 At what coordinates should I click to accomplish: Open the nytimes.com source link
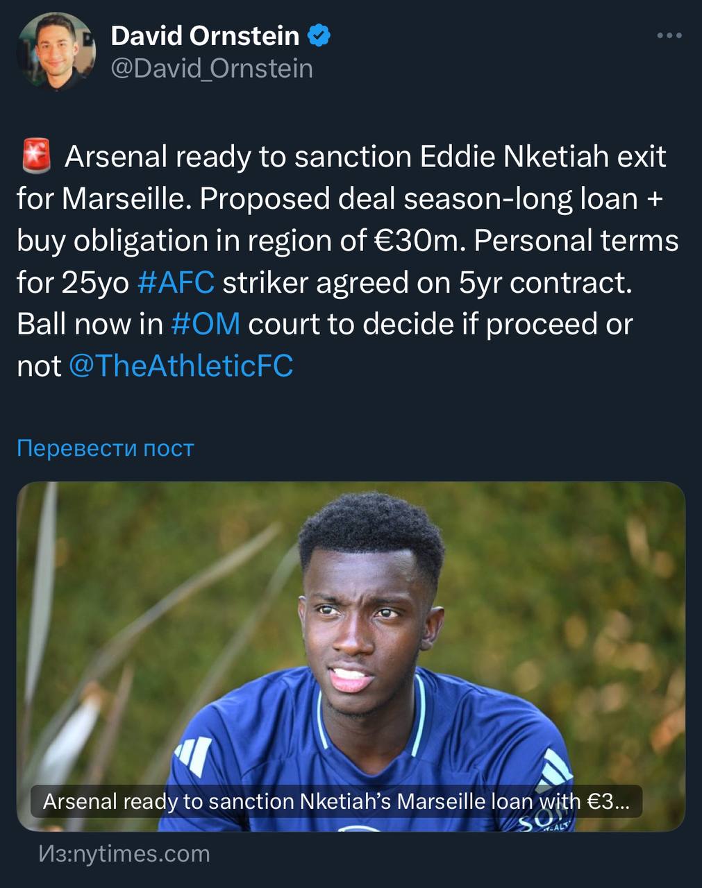point(124,853)
